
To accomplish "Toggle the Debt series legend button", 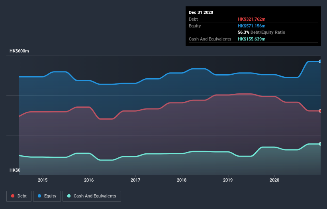I will [x=19, y=196].
